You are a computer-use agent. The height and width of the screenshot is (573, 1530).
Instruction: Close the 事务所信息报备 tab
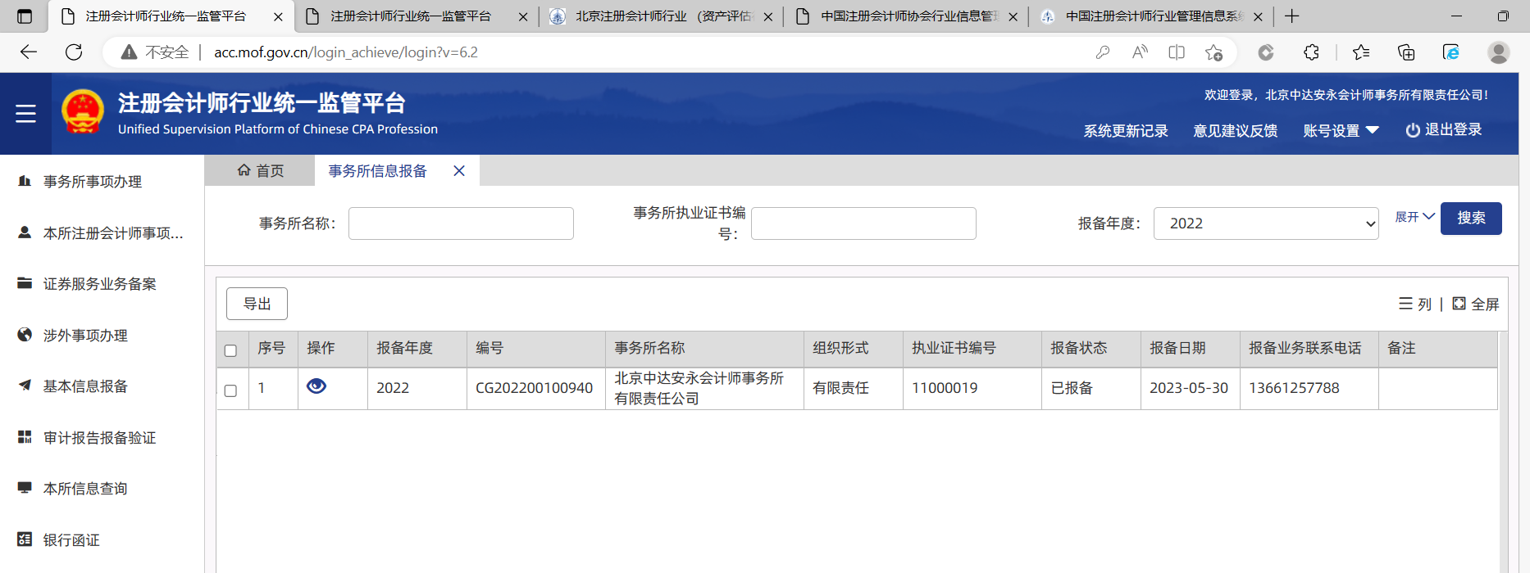coord(459,170)
